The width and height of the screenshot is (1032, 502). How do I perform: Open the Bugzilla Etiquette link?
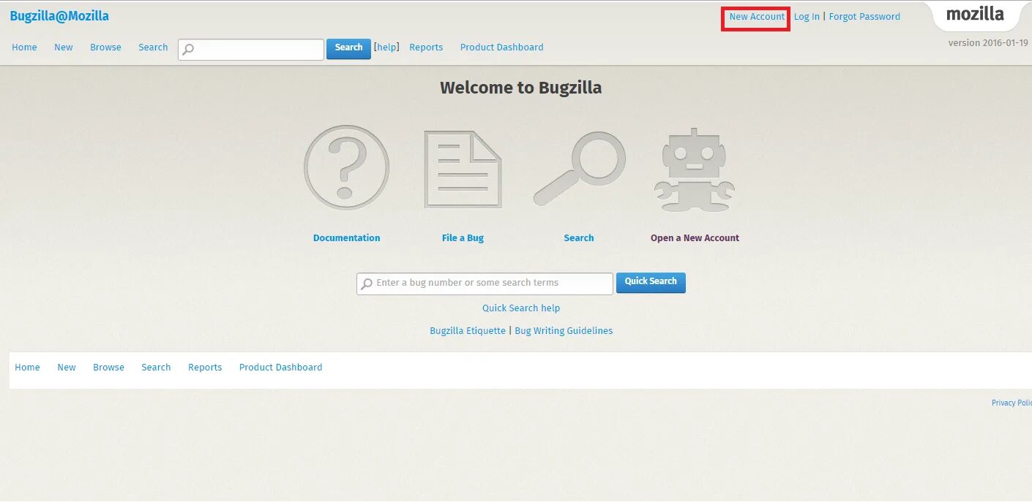(x=468, y=331)
